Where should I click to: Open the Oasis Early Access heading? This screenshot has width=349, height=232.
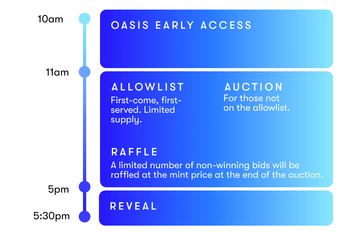tap(181, 25)
